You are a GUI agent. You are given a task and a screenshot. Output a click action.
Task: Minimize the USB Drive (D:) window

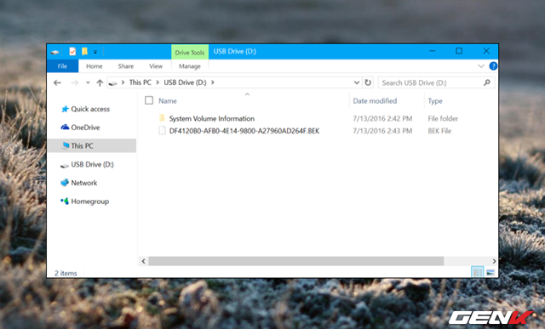tap(433, 51)
